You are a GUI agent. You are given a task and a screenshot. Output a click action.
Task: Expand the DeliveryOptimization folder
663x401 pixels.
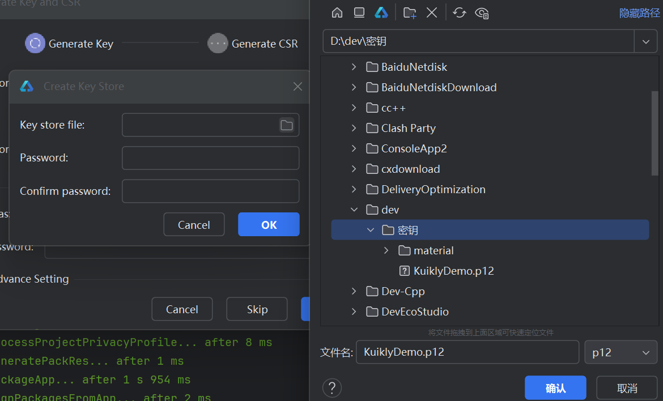click(354, 189)
